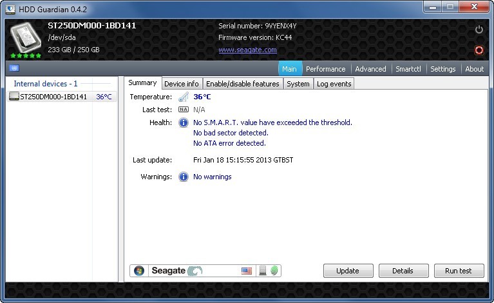Switch to the Performance tab
Image resolution: width=494 pixels, height=303 pixels.
[325, 69]
